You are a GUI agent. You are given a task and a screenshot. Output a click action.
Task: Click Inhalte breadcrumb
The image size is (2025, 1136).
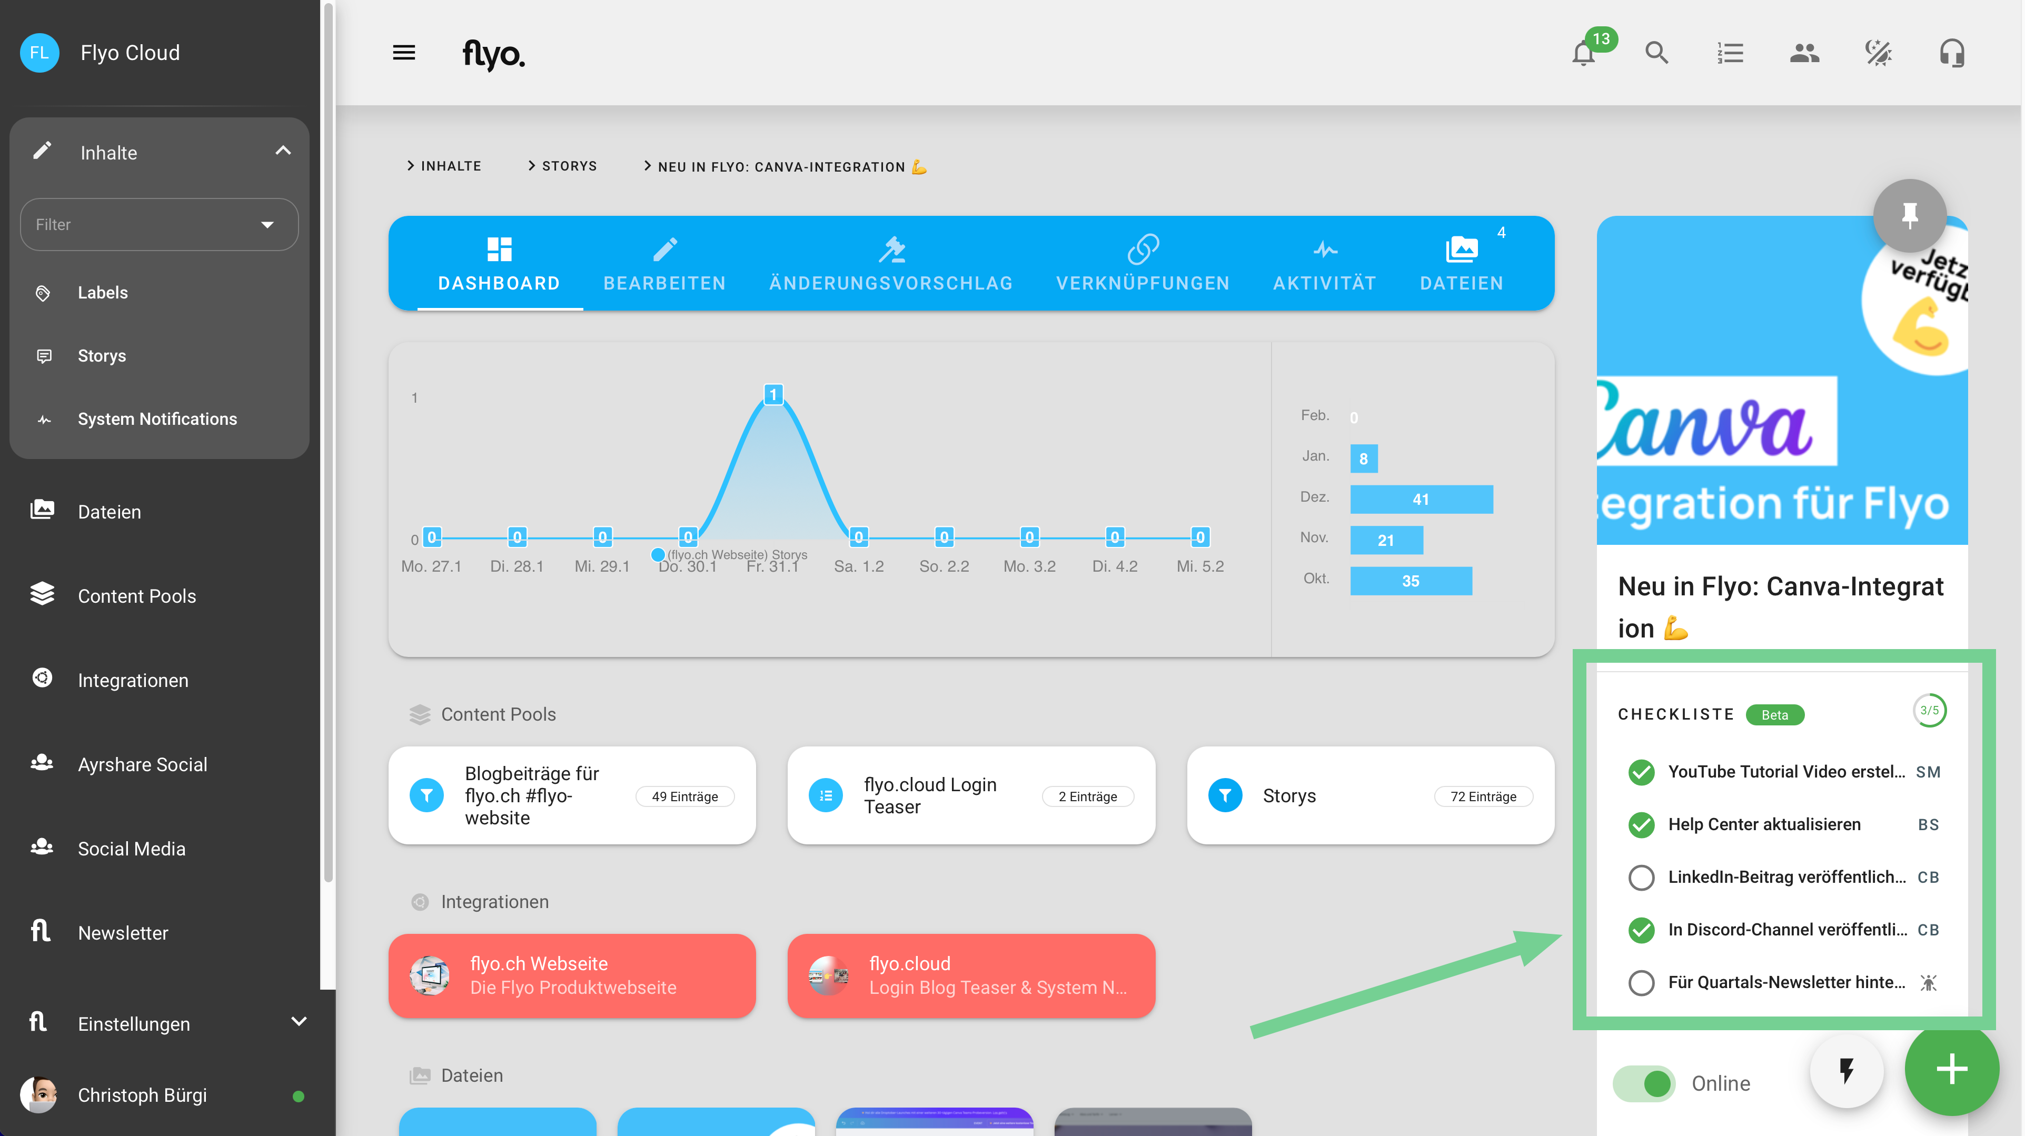click(444, 166)
